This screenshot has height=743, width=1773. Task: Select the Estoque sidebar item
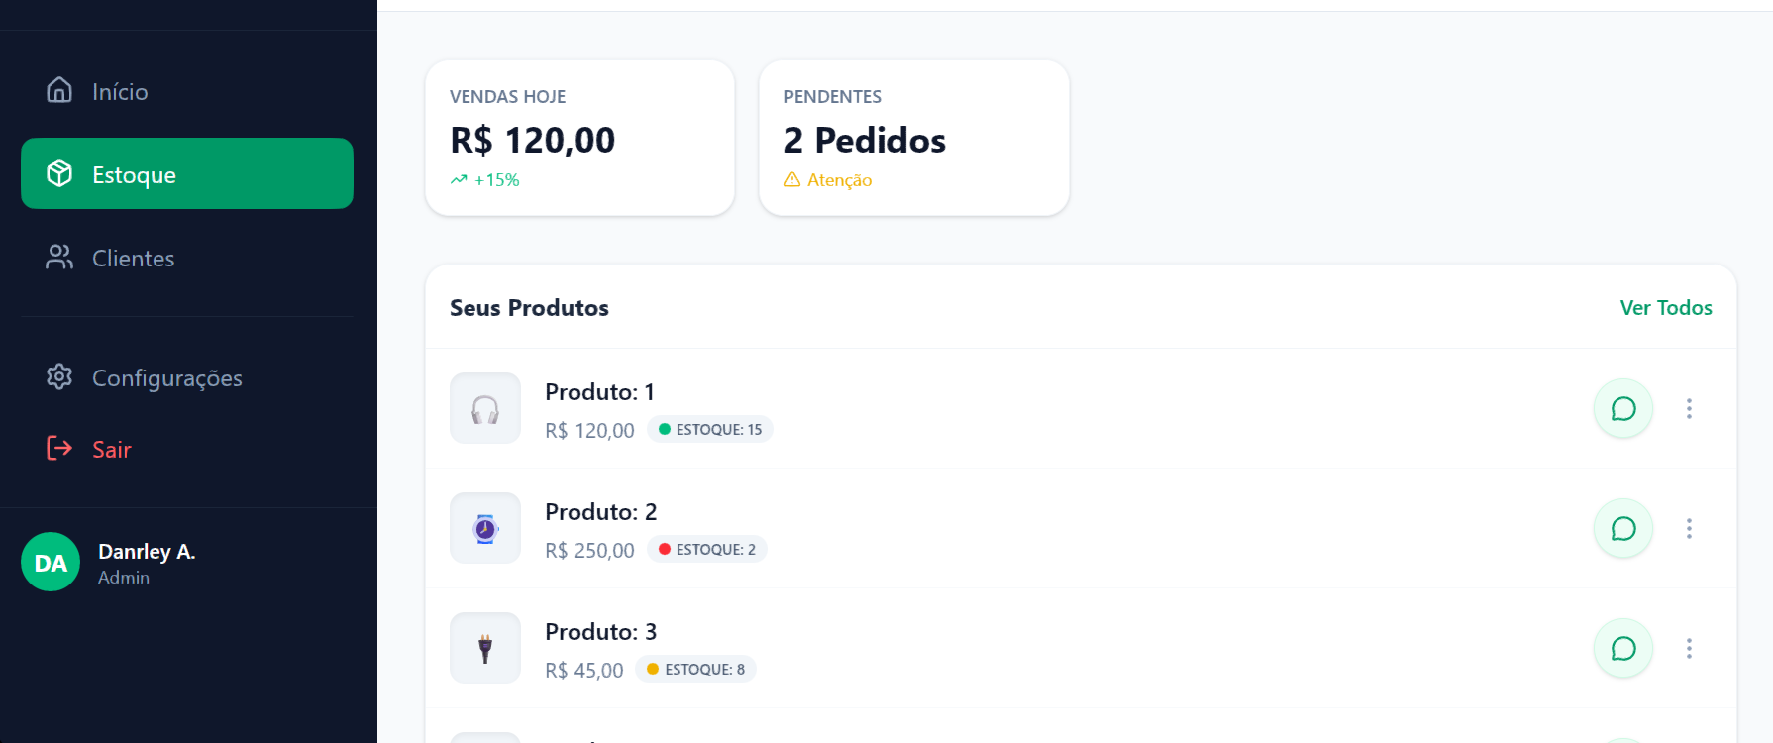click(x=186, y=173)
